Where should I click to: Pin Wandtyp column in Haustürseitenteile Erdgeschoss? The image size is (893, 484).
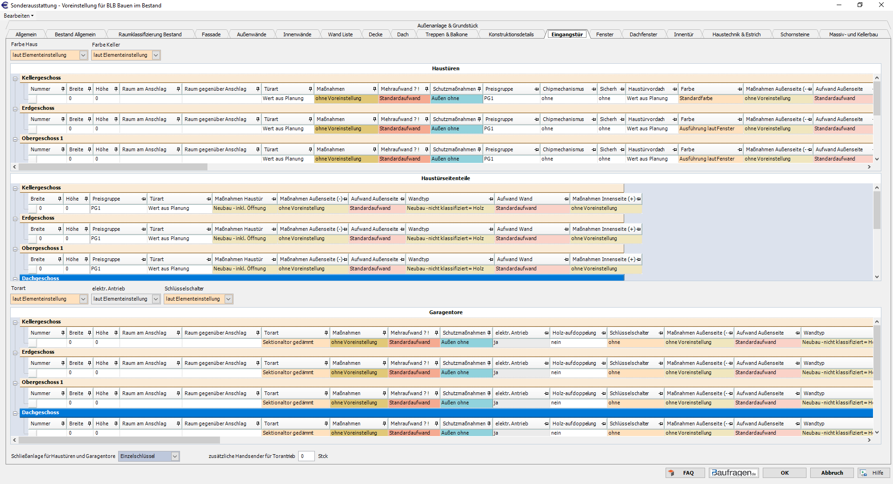491,229
